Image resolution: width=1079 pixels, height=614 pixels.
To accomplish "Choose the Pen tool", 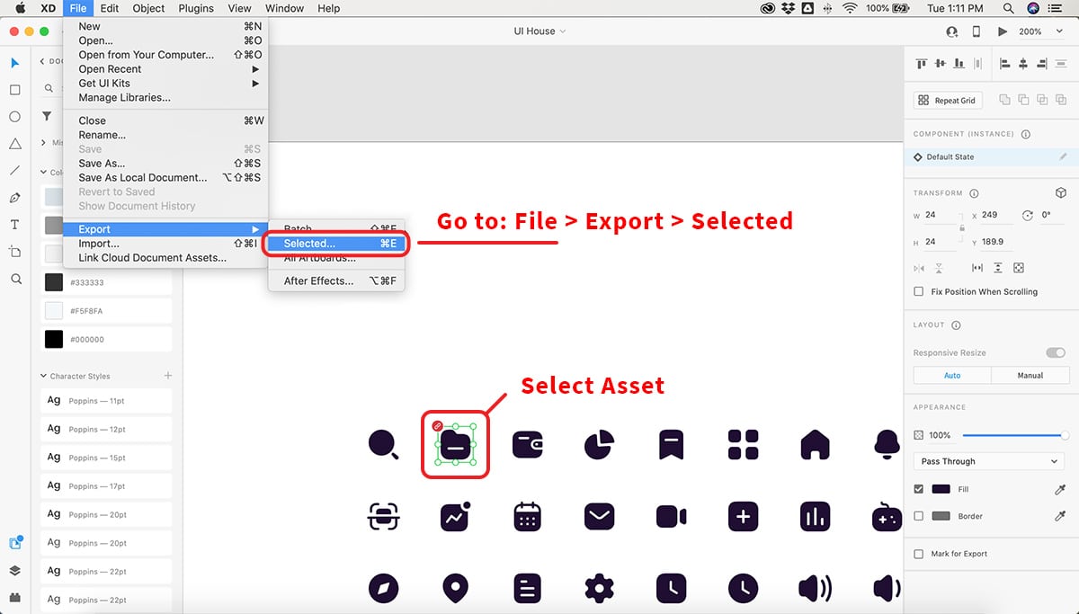I will 15,198.
